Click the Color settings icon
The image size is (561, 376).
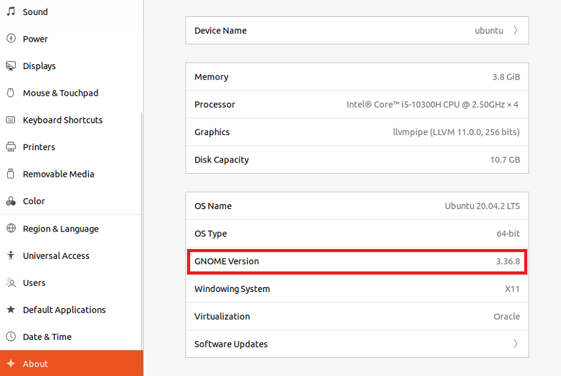coord(11,201)
